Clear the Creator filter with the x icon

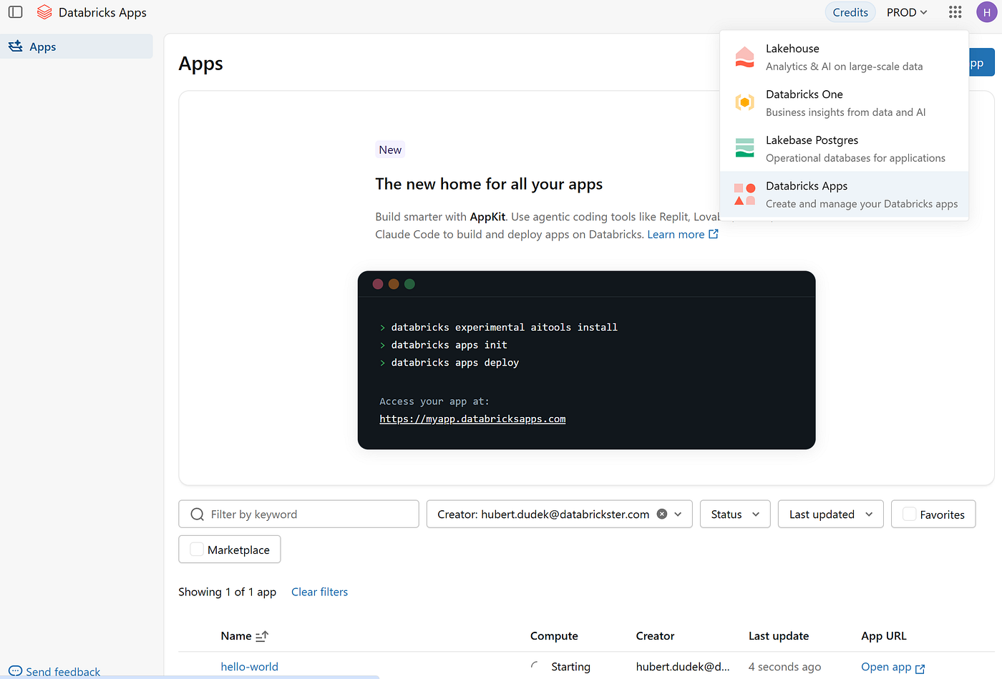(x=662, y=514)
